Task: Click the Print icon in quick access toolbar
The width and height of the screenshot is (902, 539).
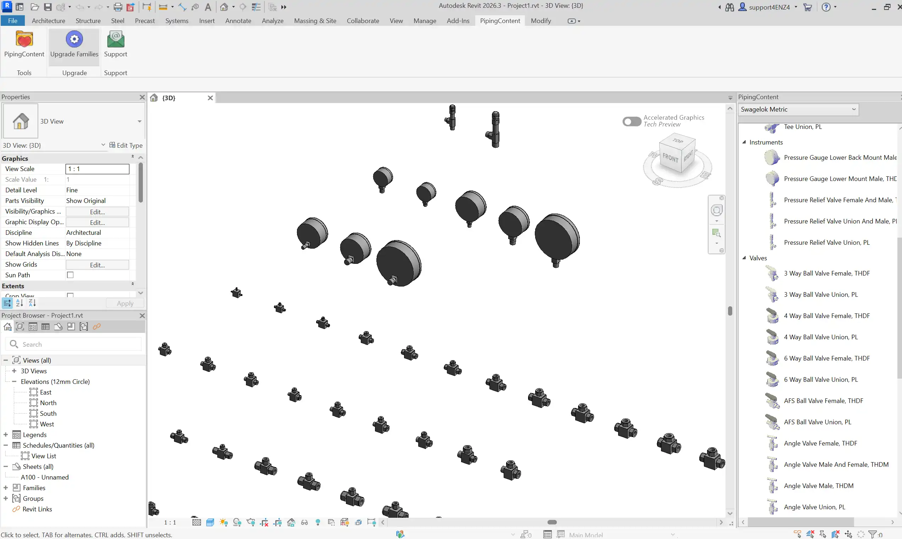Action: [118, 7]
